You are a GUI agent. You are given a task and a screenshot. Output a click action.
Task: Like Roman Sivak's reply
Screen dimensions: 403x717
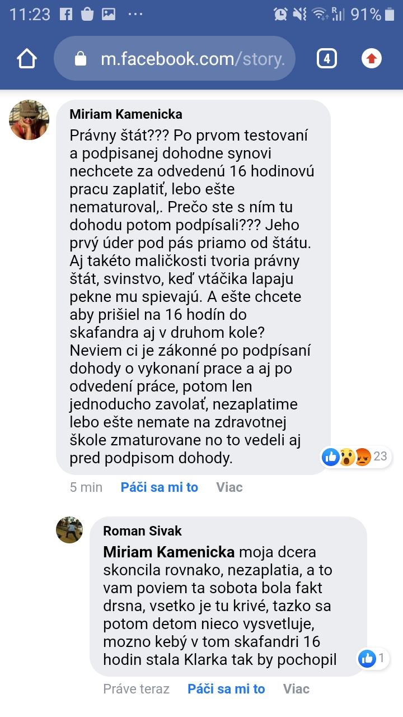click(226, 689)
